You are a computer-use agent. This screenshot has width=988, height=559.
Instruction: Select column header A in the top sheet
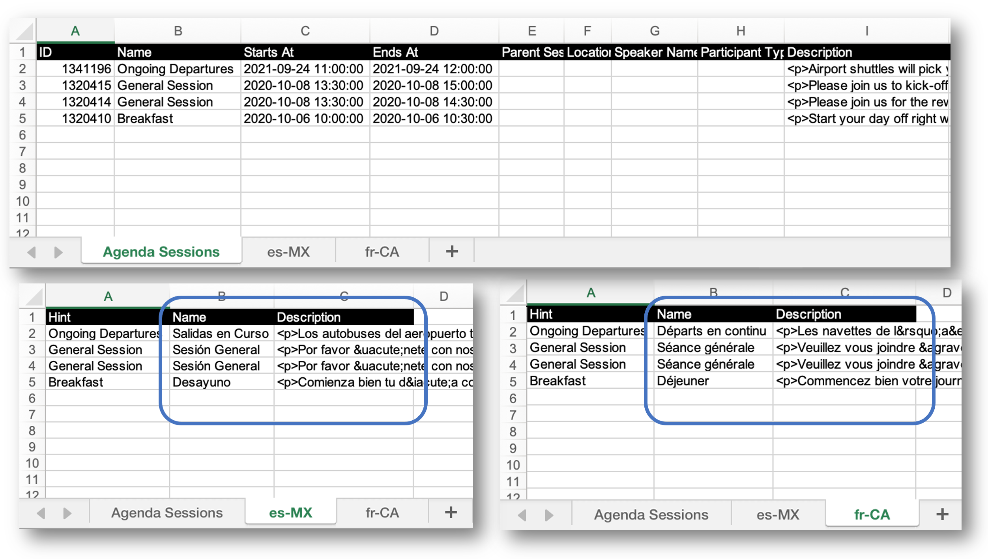coord(75,31)
